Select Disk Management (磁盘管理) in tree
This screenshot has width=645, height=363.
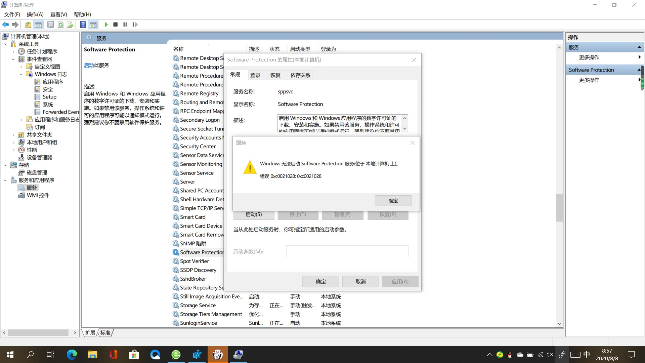[x=37, y=172]
